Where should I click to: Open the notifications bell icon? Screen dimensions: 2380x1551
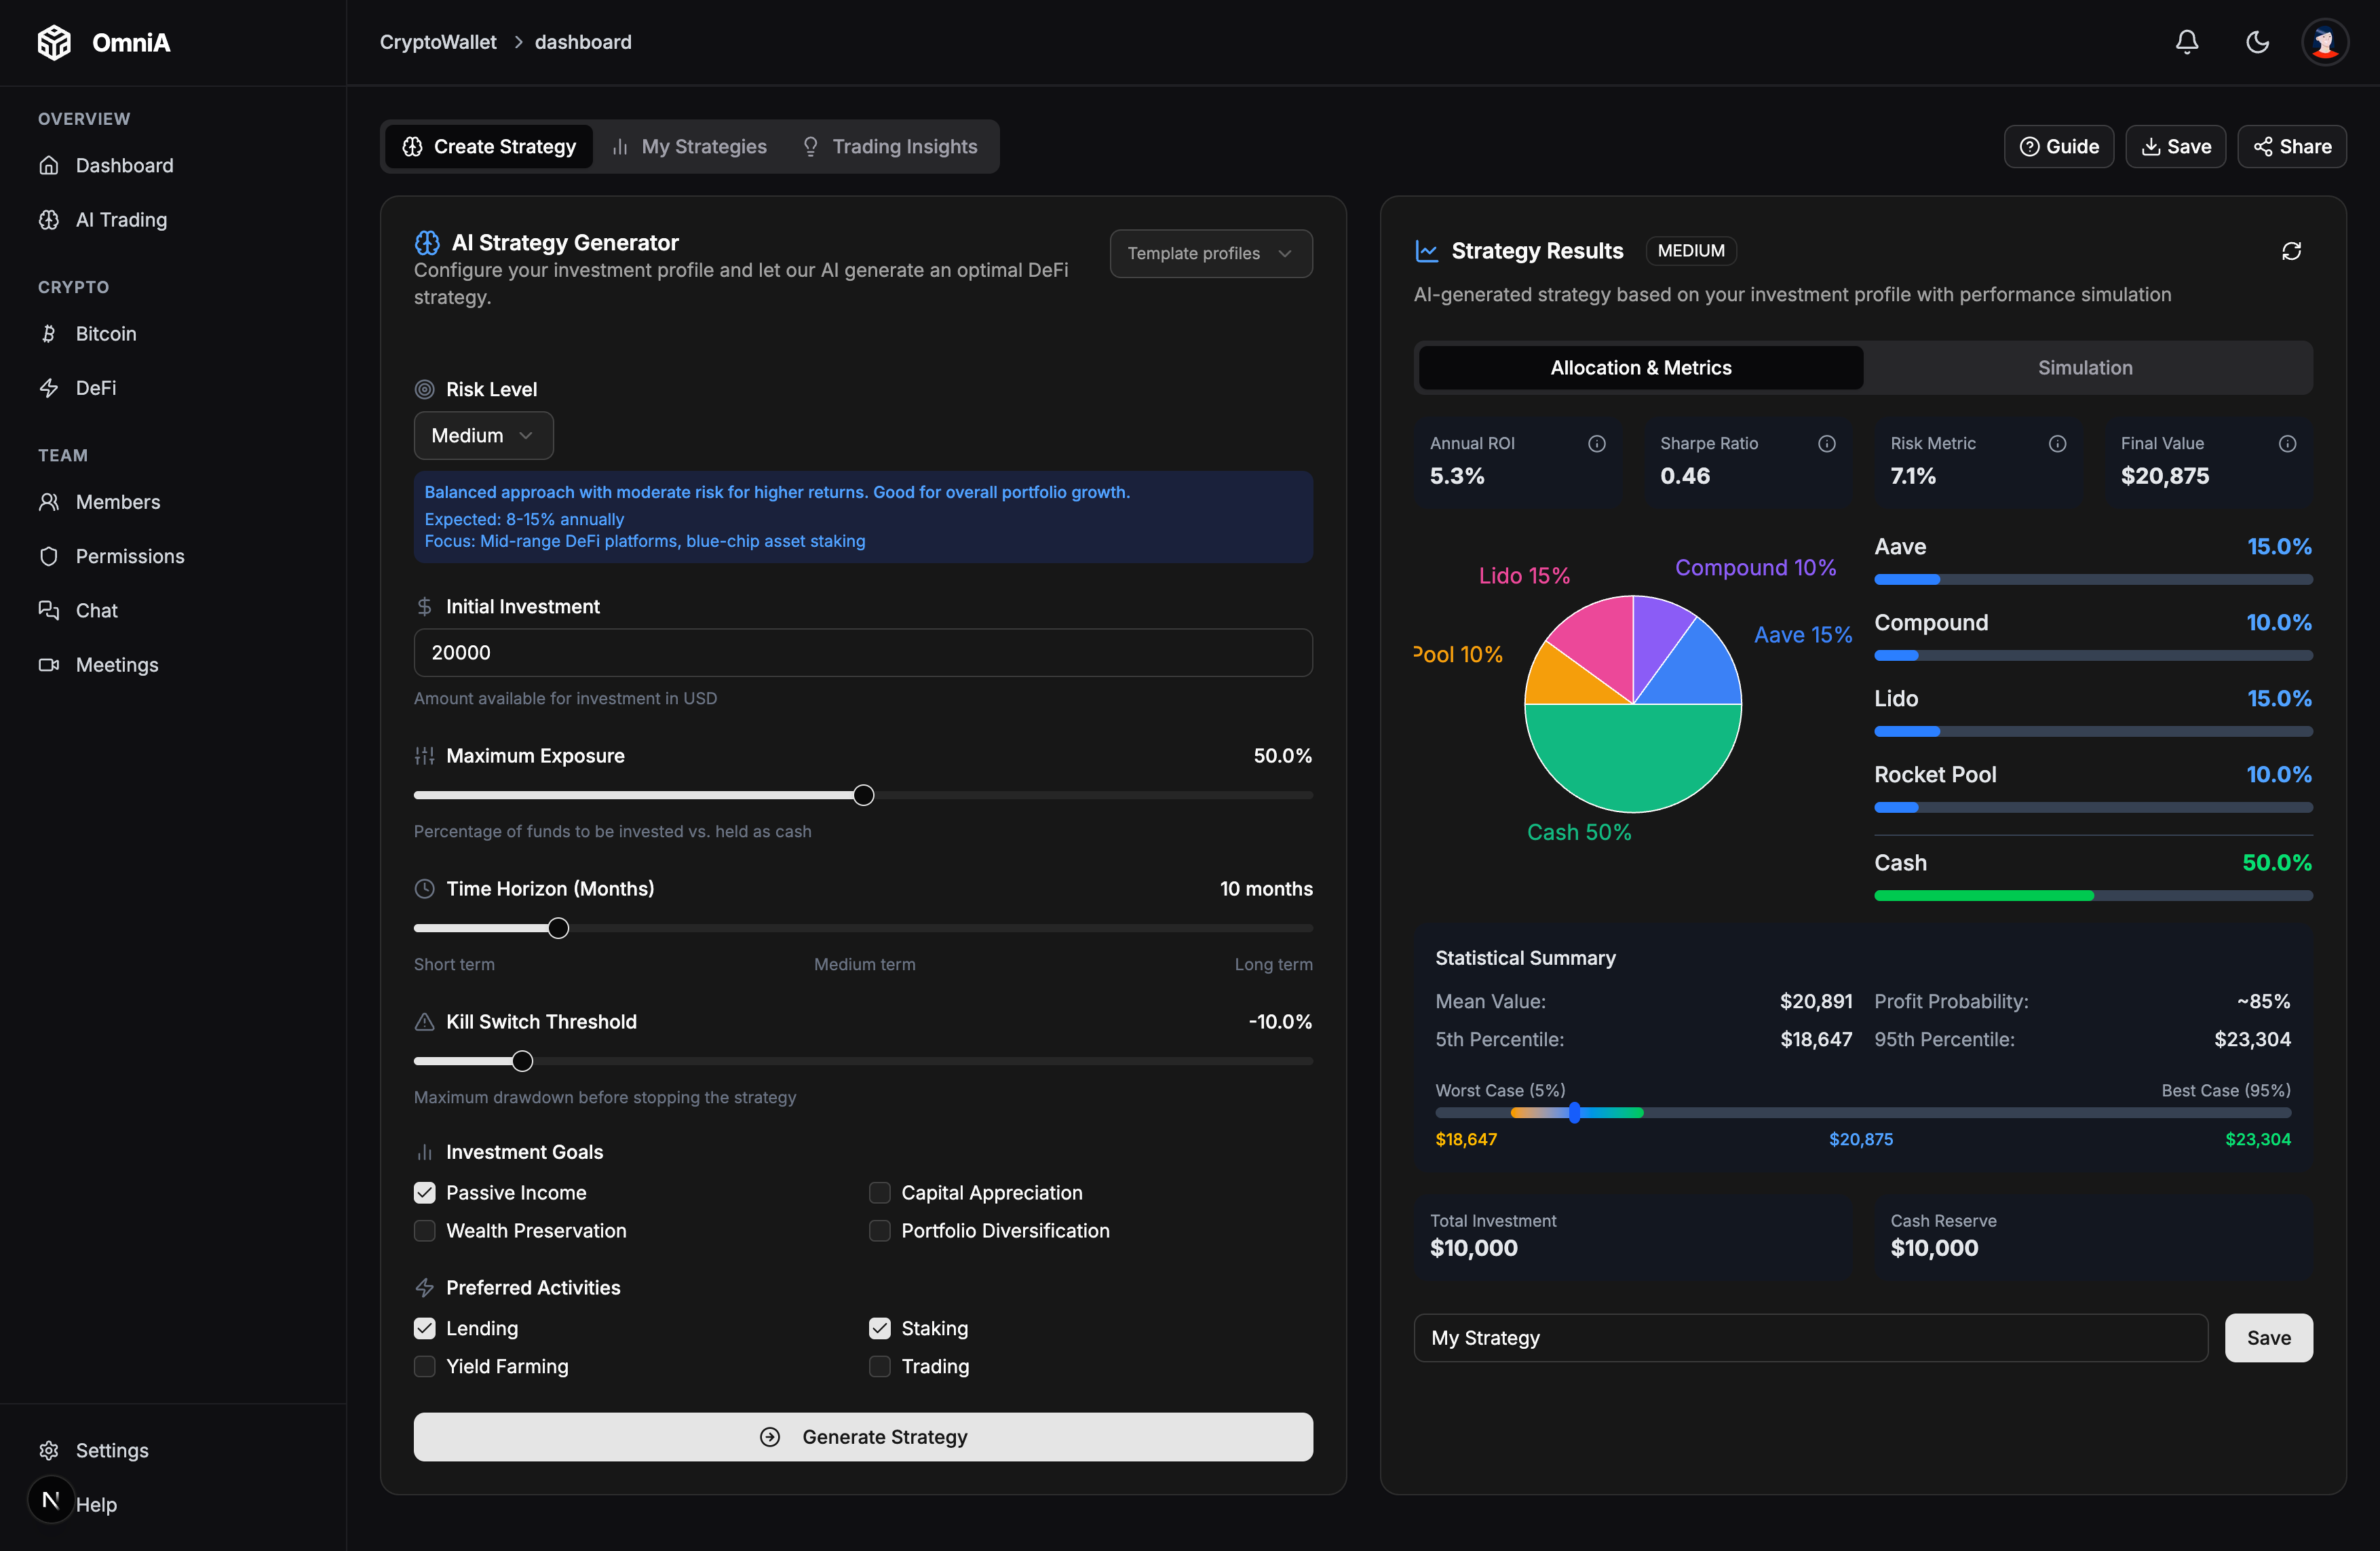pos(2187,42)
